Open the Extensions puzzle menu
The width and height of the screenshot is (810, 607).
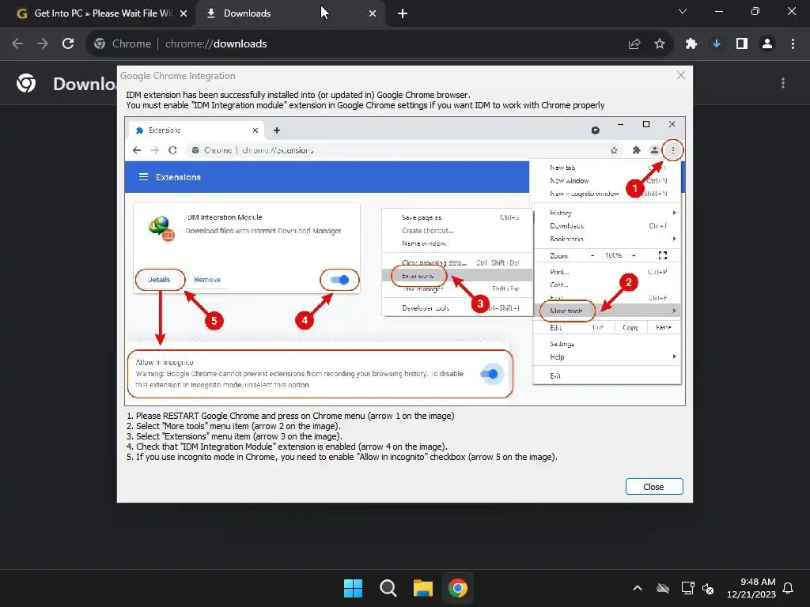pos(691,44)
